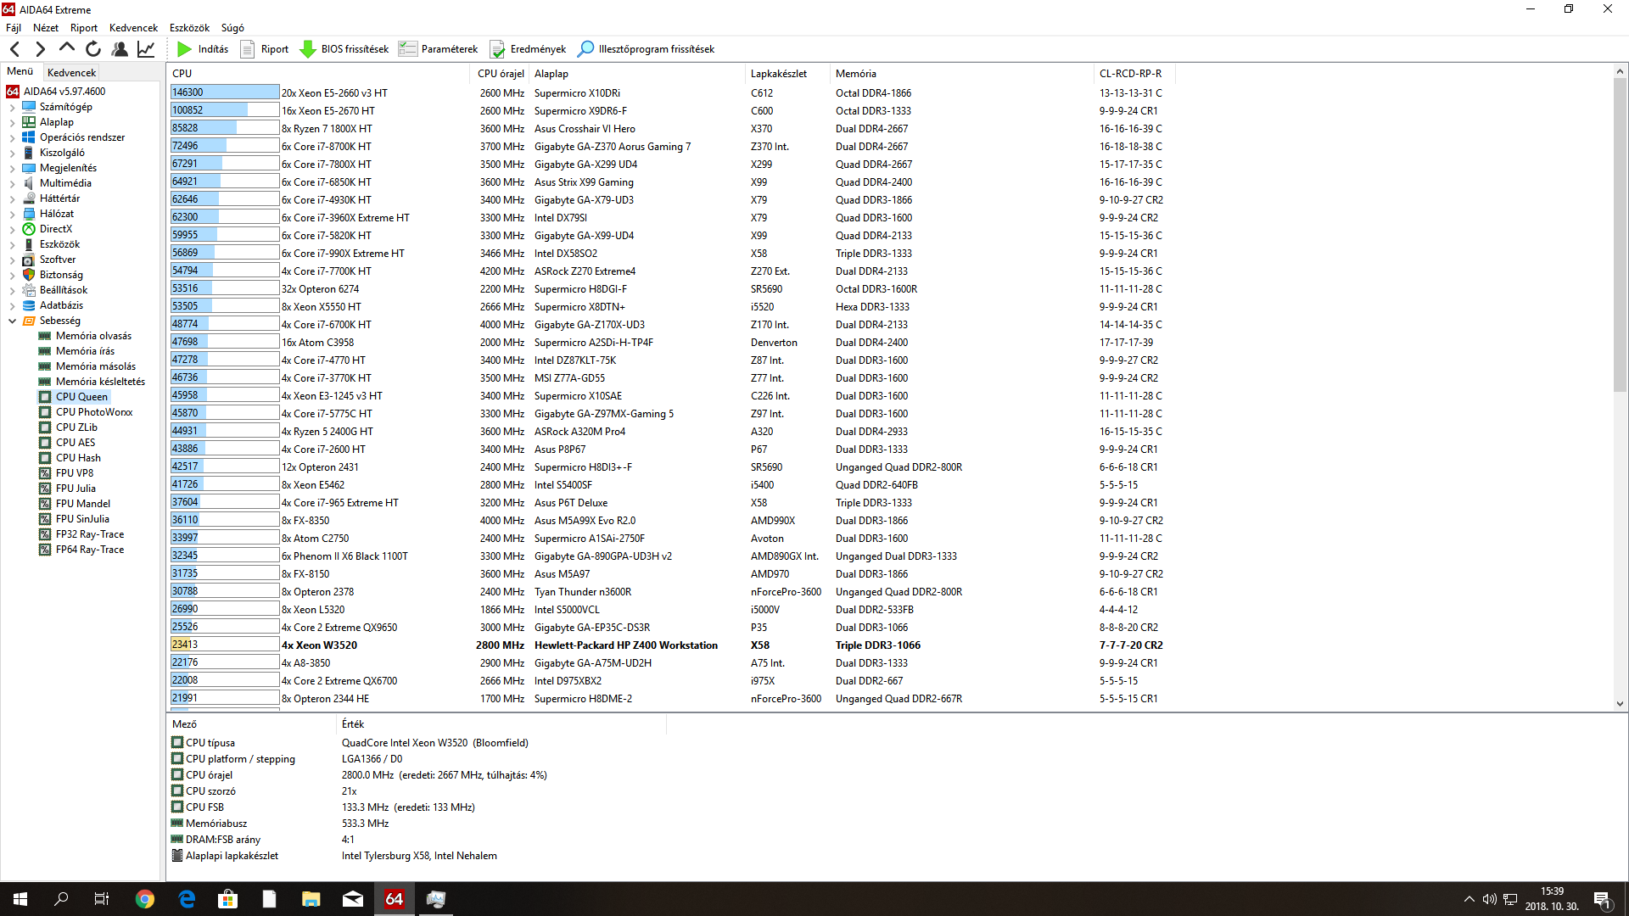Image resolution: width=1629 pixels, height=916 pixels.
Task: Open the graph chart toolbar icon
Action: (146, 49)
